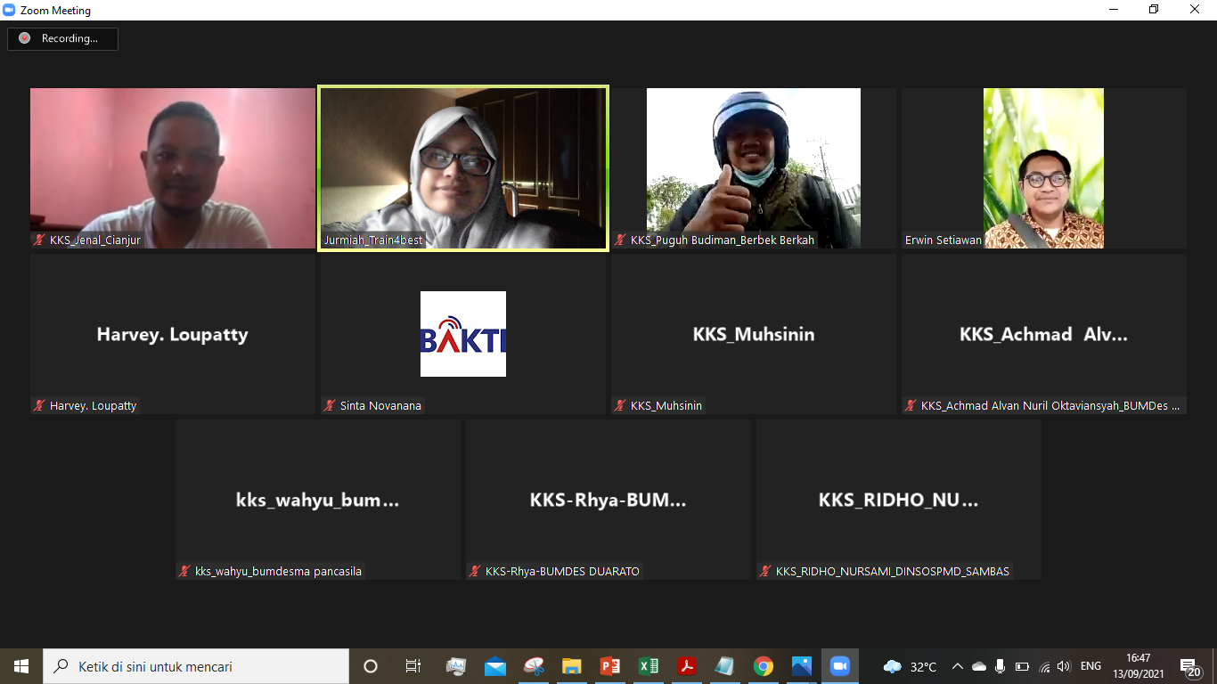1217x684 pixels.
Task: Click the muted mic icon of KKS_Muhsinin
Action: tap(620, 405)
